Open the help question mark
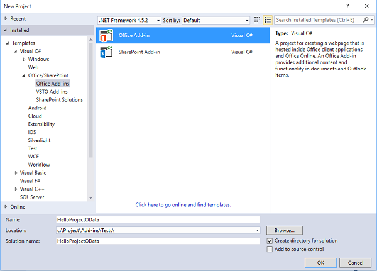This screenshot has width=377, height=271. click(347, 6)
